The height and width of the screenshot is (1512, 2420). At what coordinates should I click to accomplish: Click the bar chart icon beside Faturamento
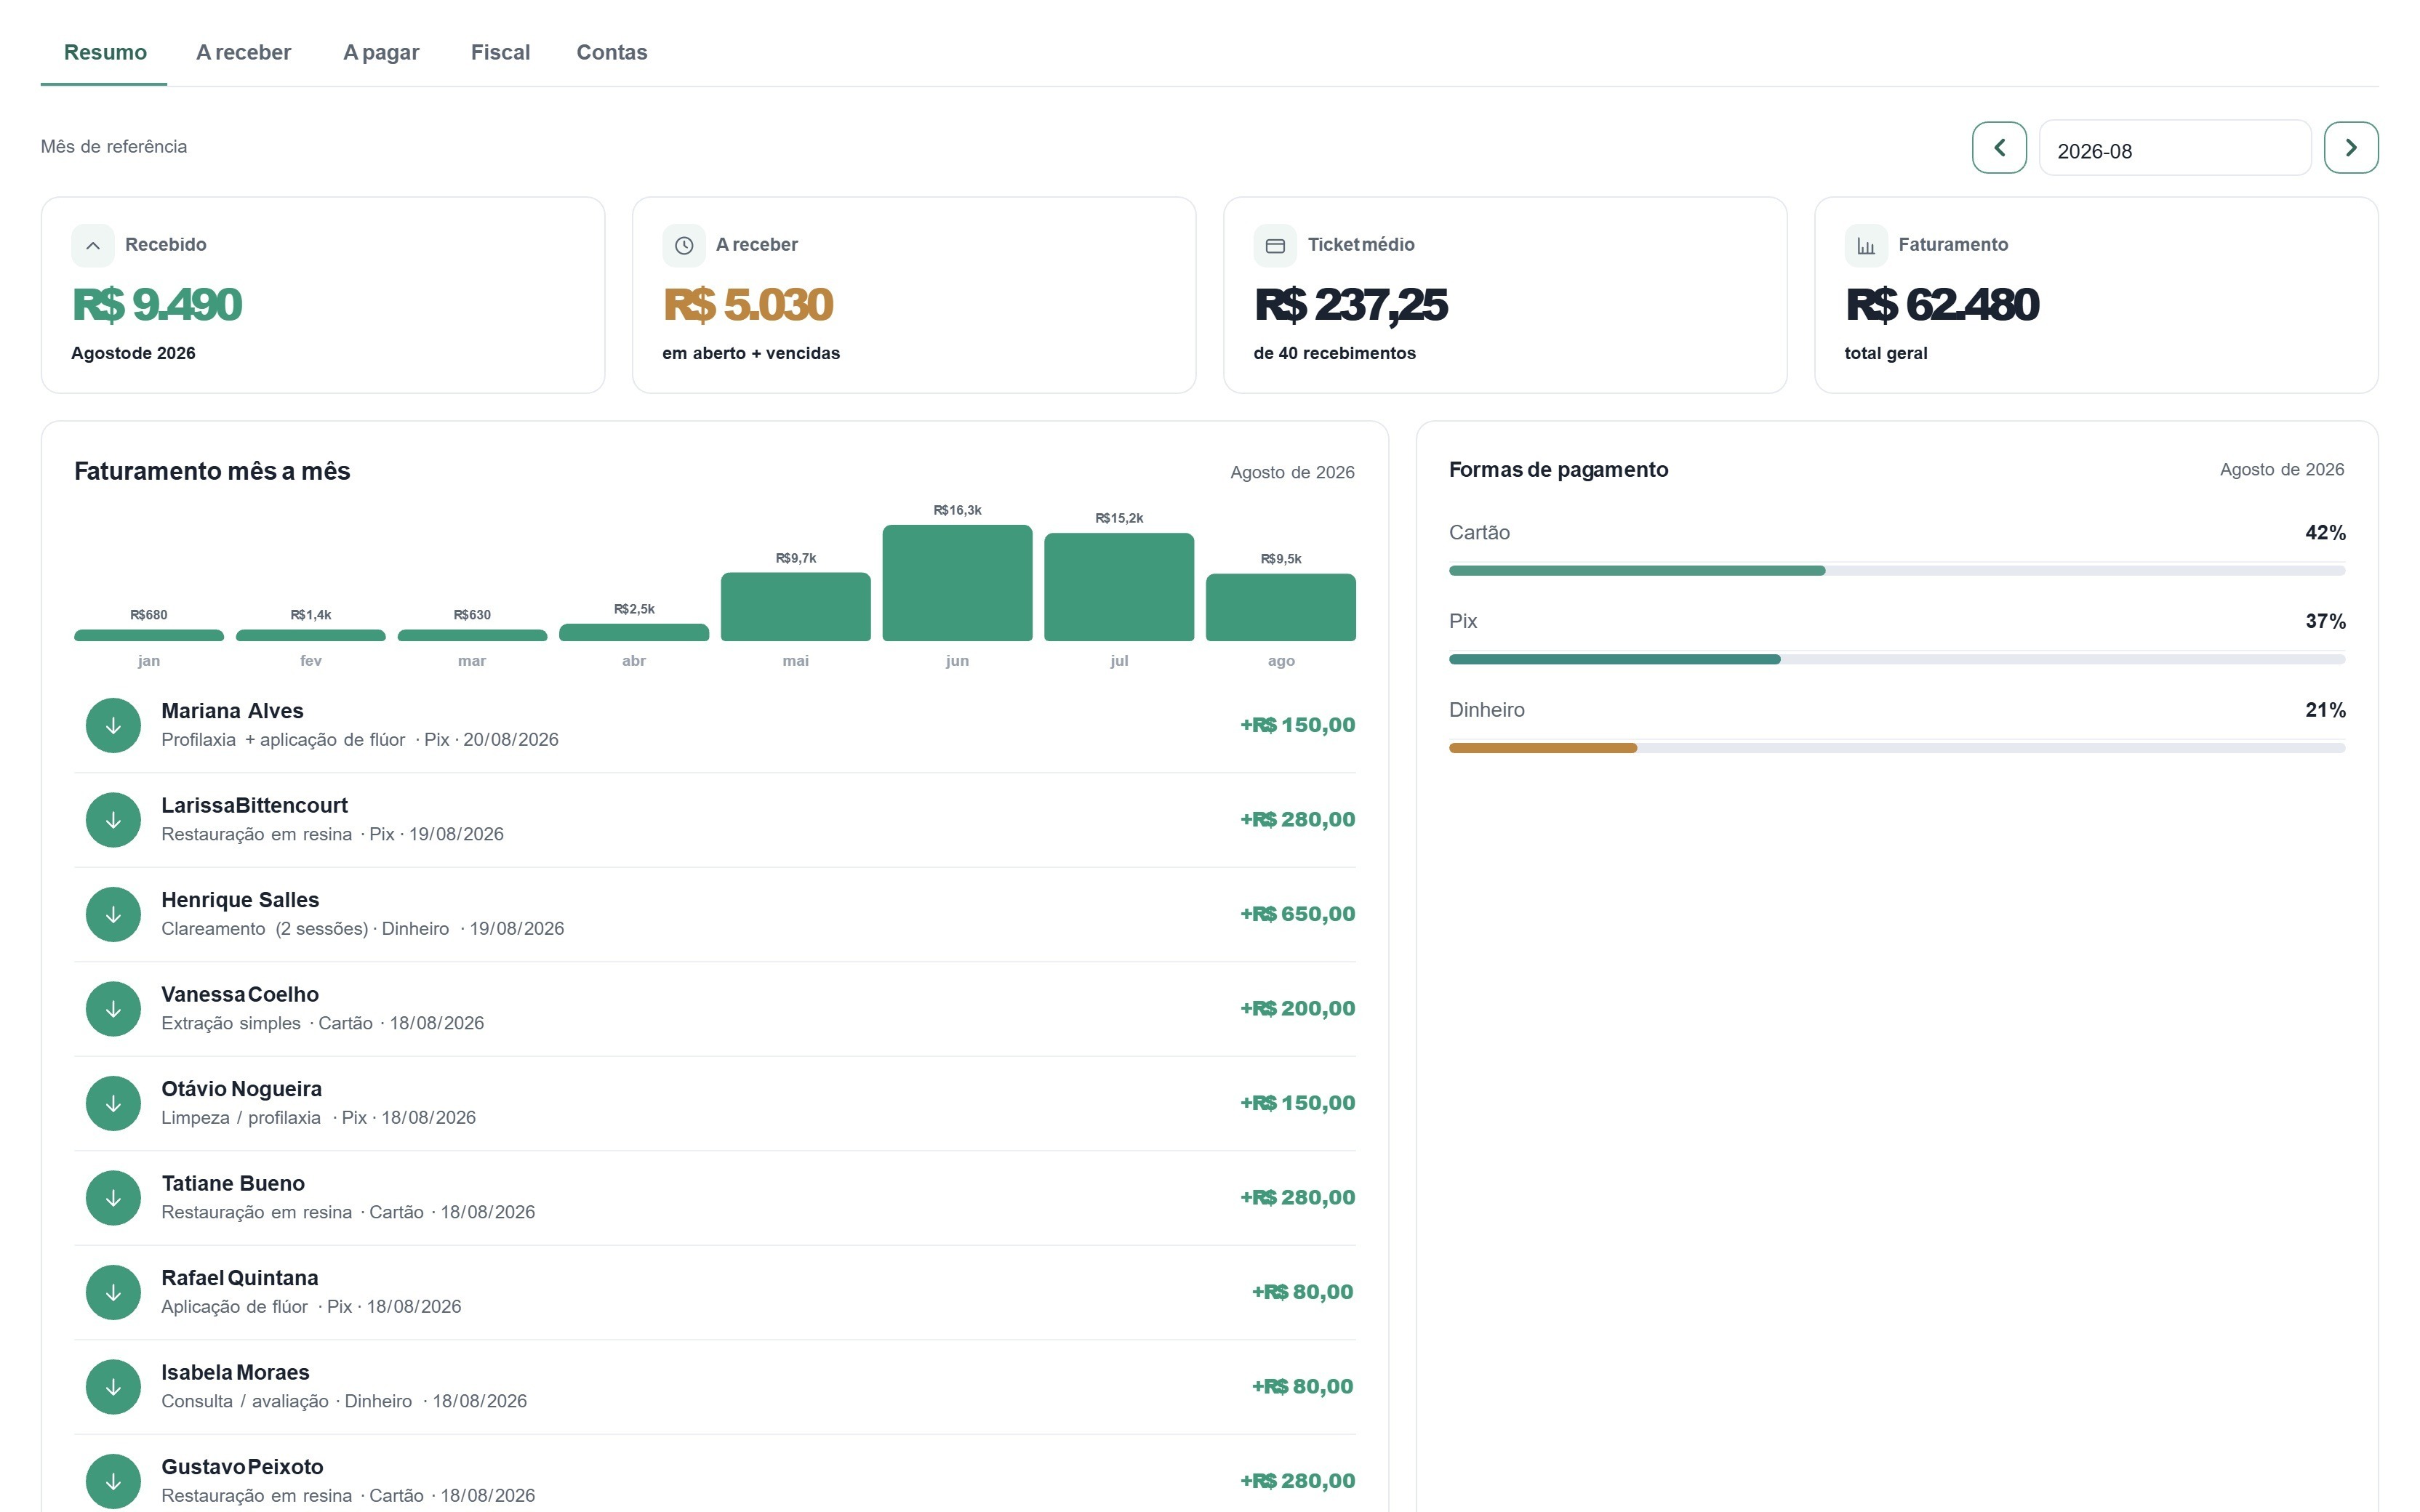pyautogui.click(x=1866, y=246)
